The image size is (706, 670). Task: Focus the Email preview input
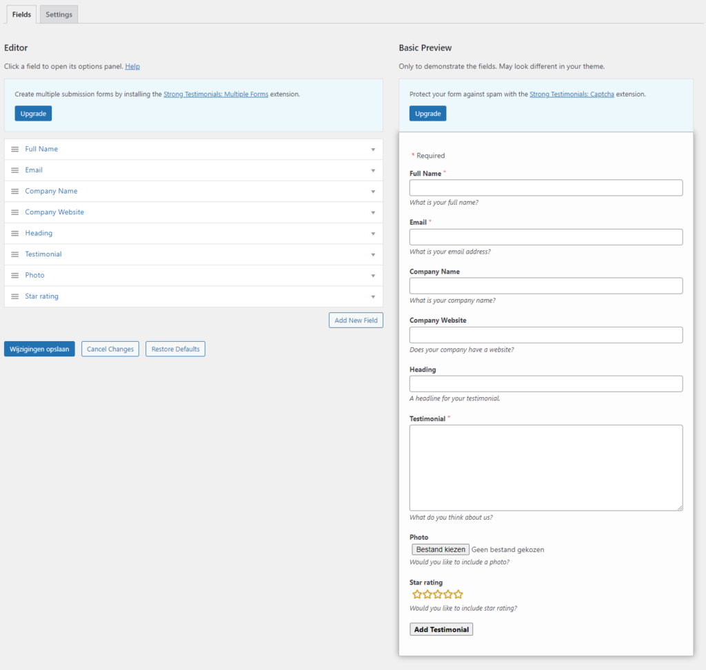(x=546, y=237)
